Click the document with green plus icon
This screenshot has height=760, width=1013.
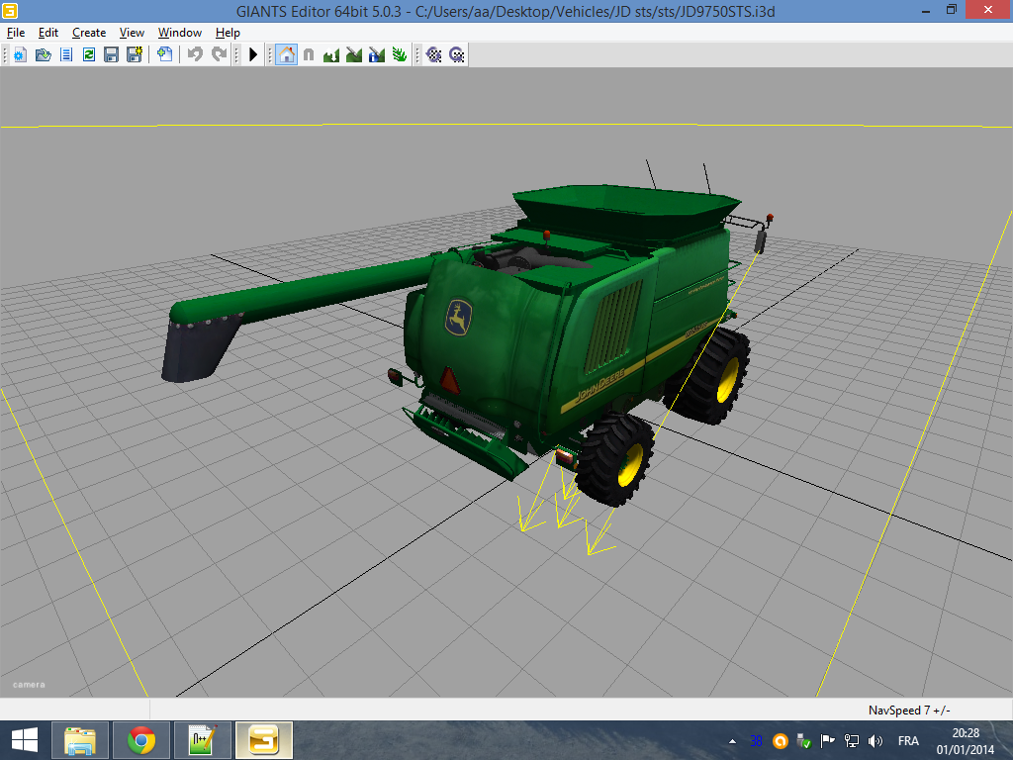[165, 55]
